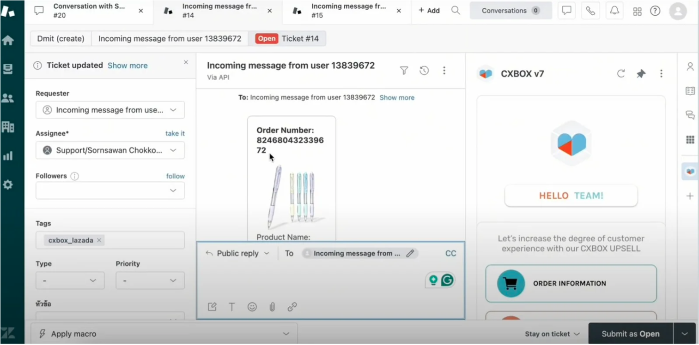This screenshot has height=345, width=699.
Task: Open the Public reply type dropdown
Action: coord(237,253)
